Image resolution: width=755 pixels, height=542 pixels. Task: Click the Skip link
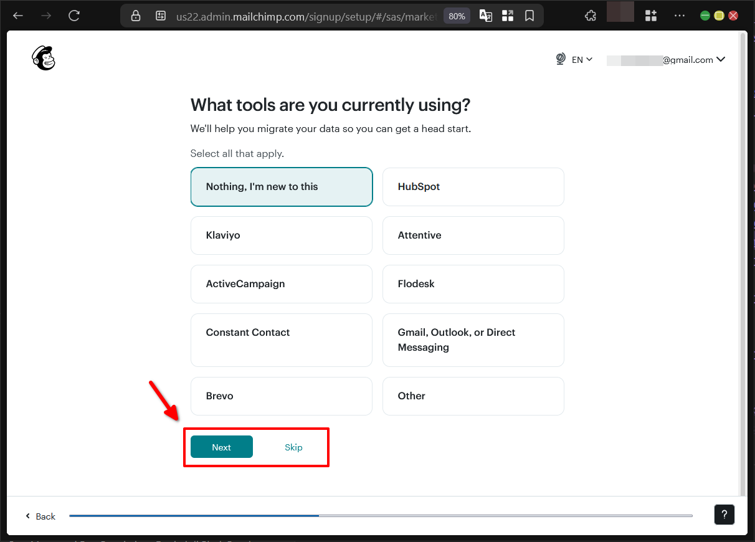(293, 447)
